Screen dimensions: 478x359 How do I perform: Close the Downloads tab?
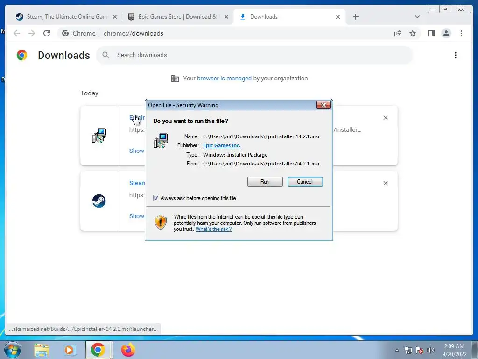pos(338,17)
